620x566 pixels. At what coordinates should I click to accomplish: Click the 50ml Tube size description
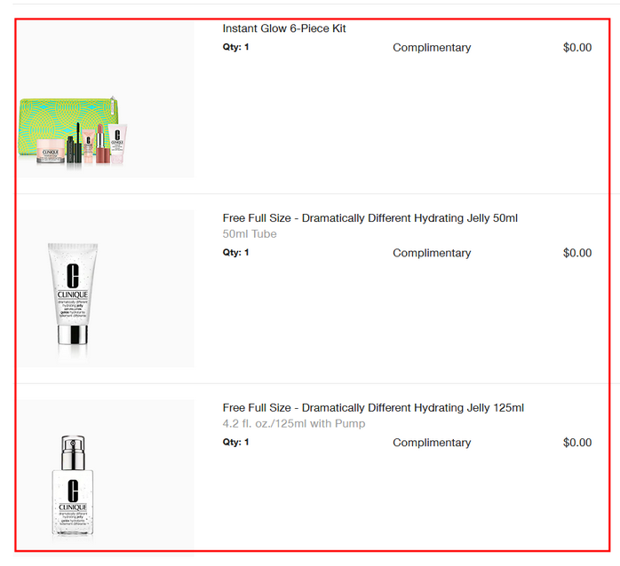click(x=250, y=234)
